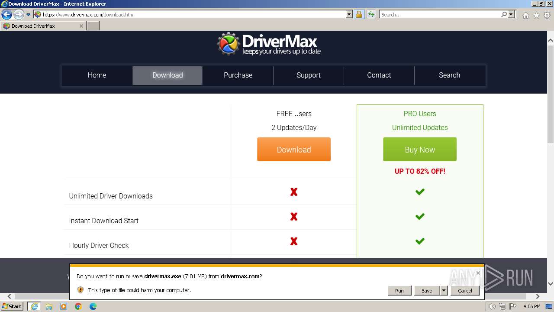
Task: Click FREE Users column heading
Action: coord(294,114)
